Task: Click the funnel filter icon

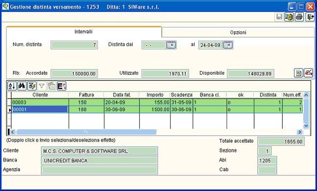Action: [42, 86]
